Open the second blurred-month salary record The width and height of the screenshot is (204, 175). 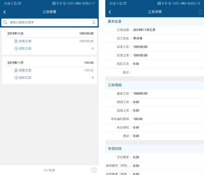[x=49, y=62]
